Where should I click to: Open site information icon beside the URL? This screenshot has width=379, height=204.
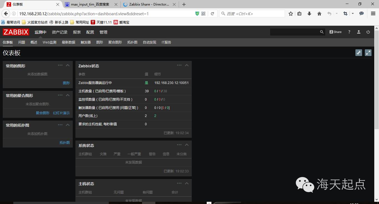point(14,14)
